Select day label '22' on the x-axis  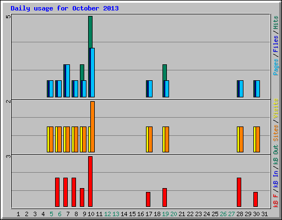point(190,214)
